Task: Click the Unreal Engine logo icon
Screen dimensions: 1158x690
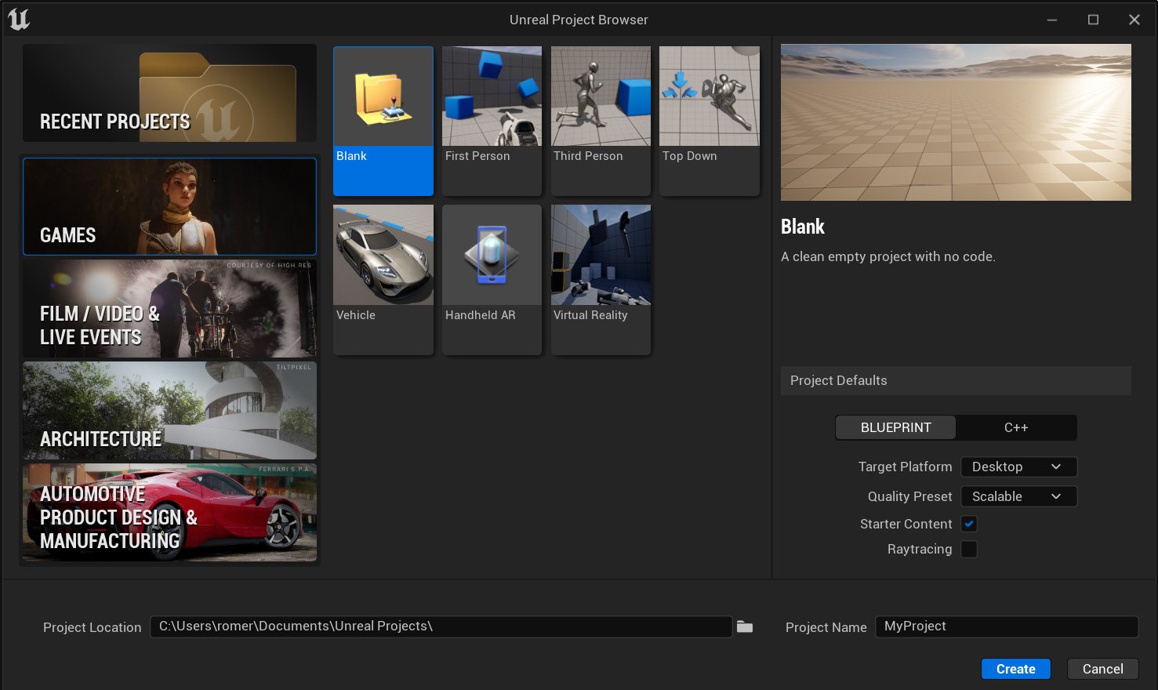Action: pos(19,19)
